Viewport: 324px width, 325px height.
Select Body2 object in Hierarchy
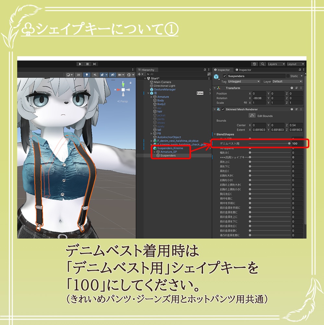(x=159, y=104)
